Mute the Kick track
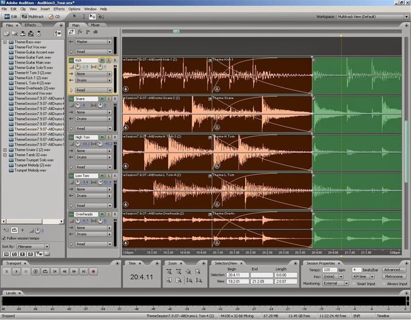Screen dimensions: 411x320 point(102,60)
